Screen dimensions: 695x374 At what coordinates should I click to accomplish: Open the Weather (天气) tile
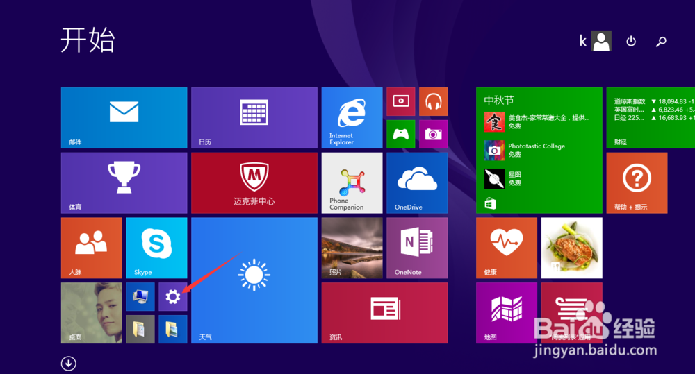point(254,280)
